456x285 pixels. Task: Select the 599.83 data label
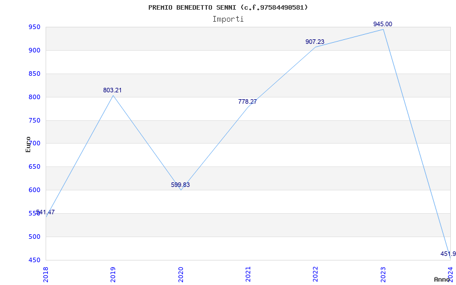(180, 185)
